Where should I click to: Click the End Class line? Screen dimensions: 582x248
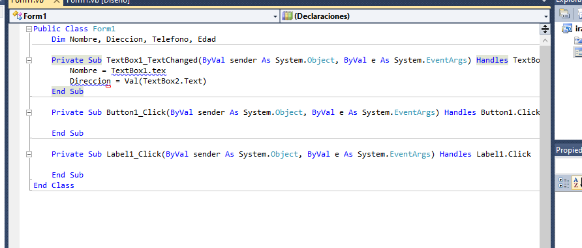pos(54,185)
